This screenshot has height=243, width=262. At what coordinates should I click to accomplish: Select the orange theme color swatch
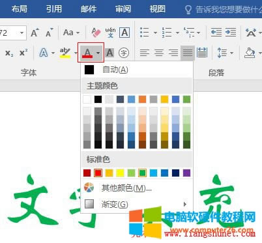point(142,100)
